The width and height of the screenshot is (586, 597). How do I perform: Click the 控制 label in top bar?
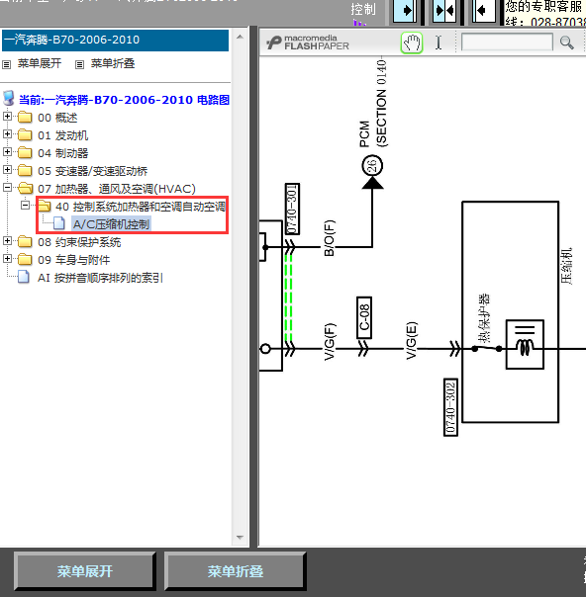pos(363,9)
